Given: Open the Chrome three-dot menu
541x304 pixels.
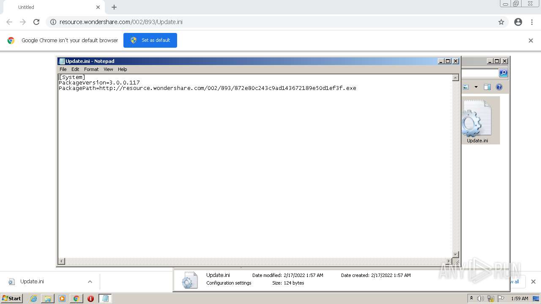Looking at the screenshot, I should point(532,22).
